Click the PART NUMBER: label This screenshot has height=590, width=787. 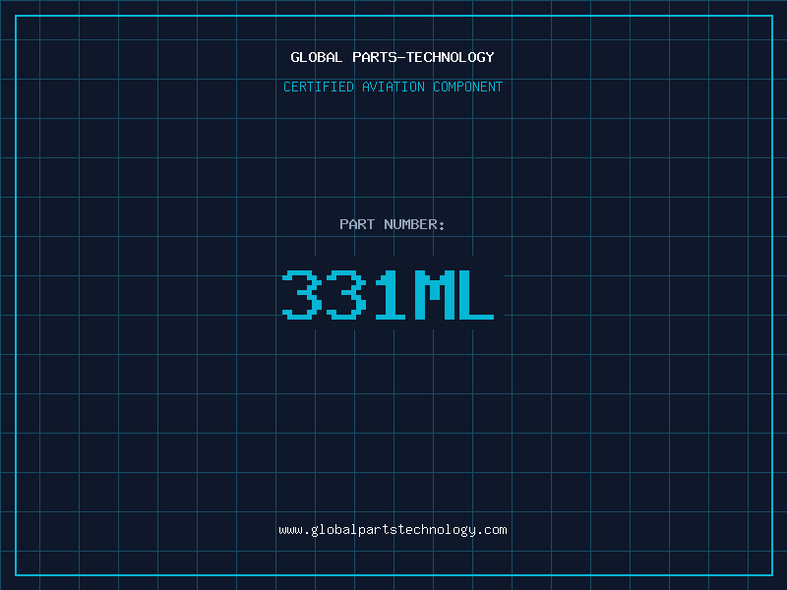coord(393,224)
